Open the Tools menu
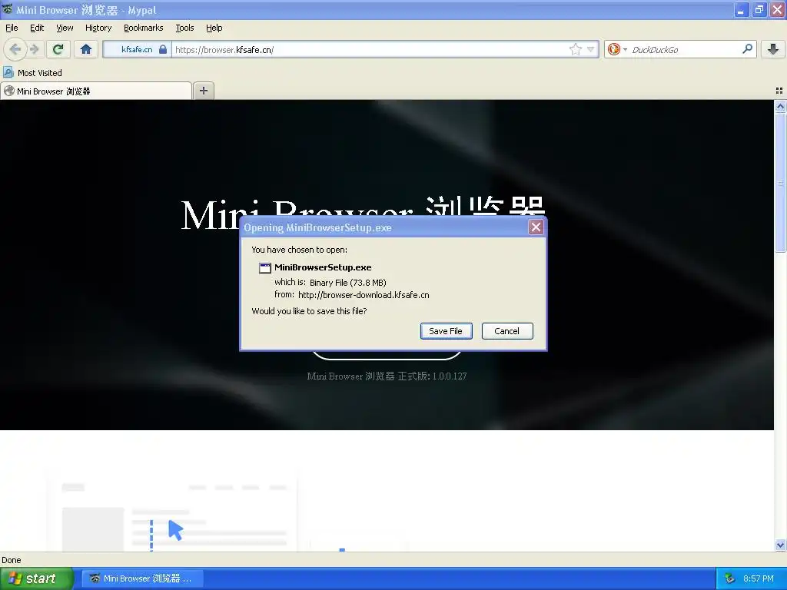Image resolution: width=787 pixels, height=590 pixels. click(x=184, y=28)
